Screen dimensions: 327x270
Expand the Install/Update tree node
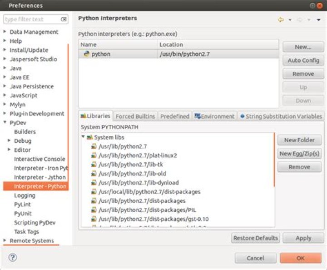[5, 50]
